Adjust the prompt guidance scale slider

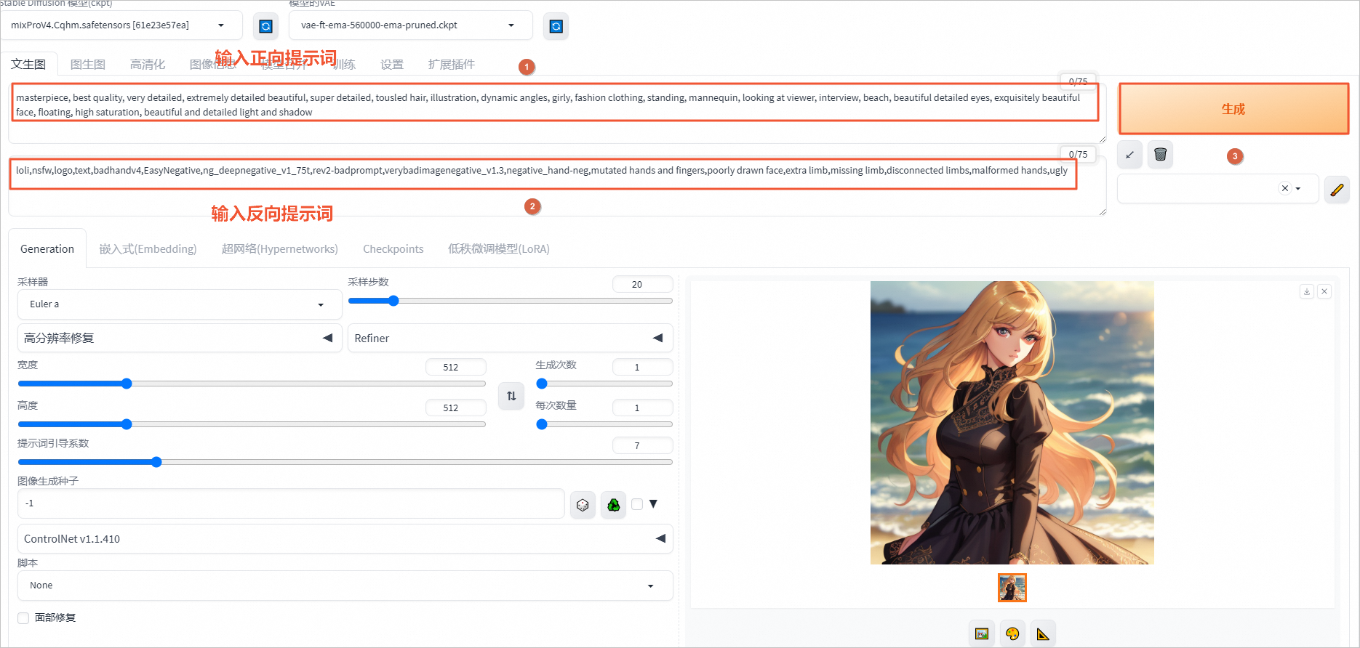click(x=345, y=462)
